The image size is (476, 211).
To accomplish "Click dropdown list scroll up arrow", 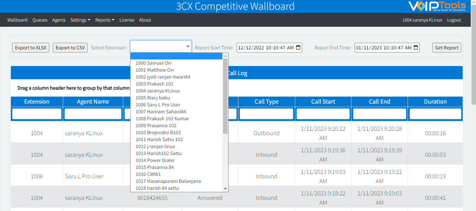I will point(225,56).
